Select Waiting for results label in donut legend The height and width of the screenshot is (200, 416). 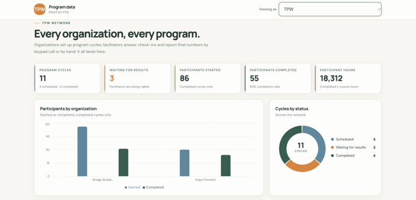coord(351,148)
